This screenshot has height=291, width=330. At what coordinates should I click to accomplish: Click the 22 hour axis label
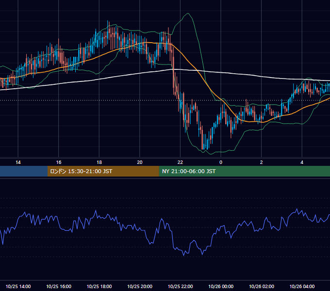point(180,162)
